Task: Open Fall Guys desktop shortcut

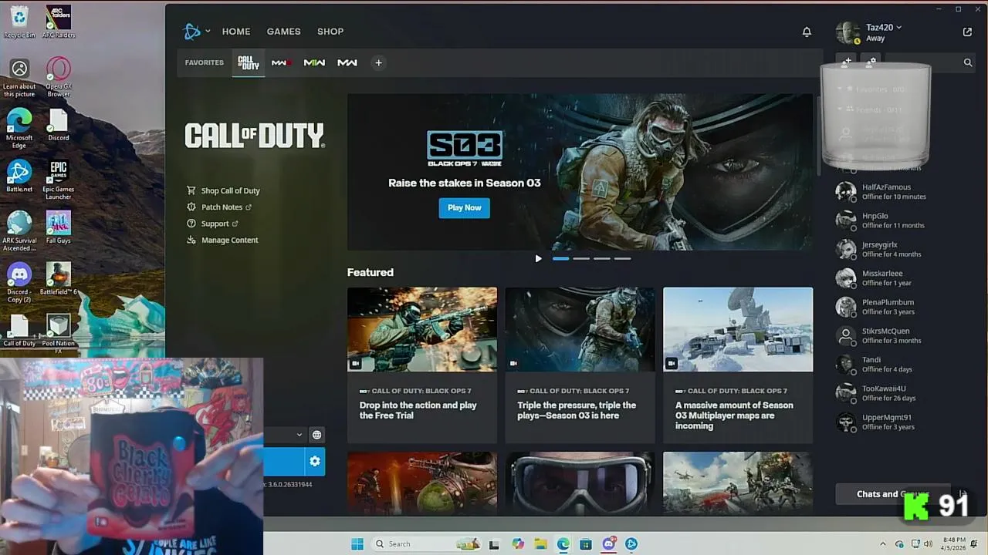Action: tap(59, 227)
